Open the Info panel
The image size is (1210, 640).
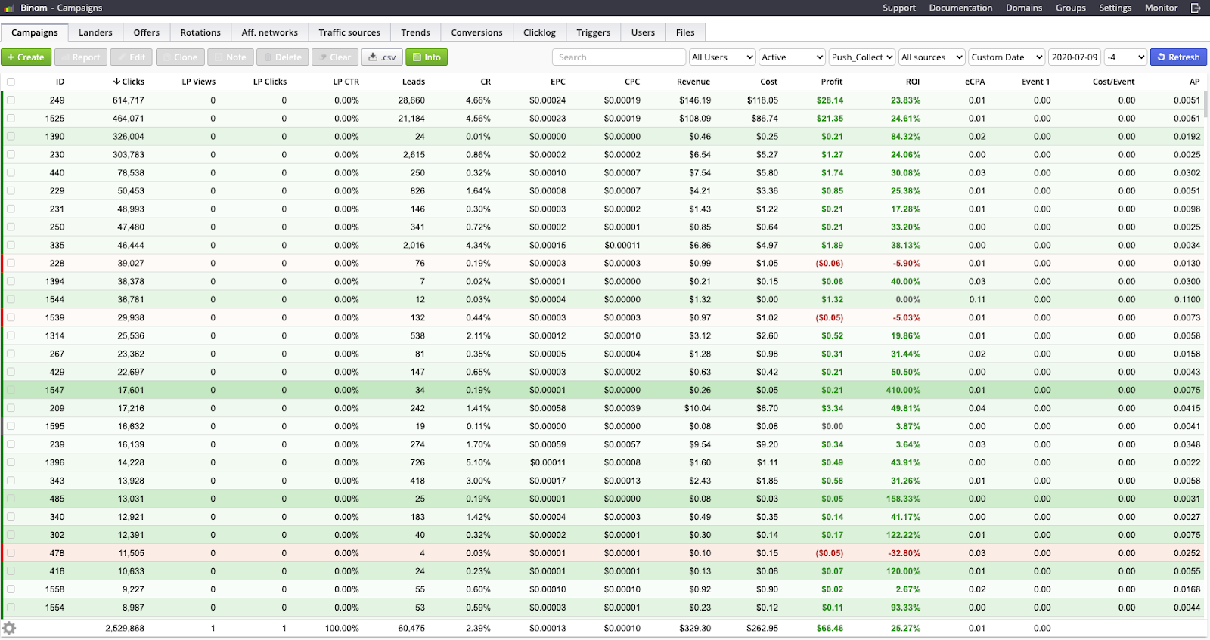[x=427, y=57]
